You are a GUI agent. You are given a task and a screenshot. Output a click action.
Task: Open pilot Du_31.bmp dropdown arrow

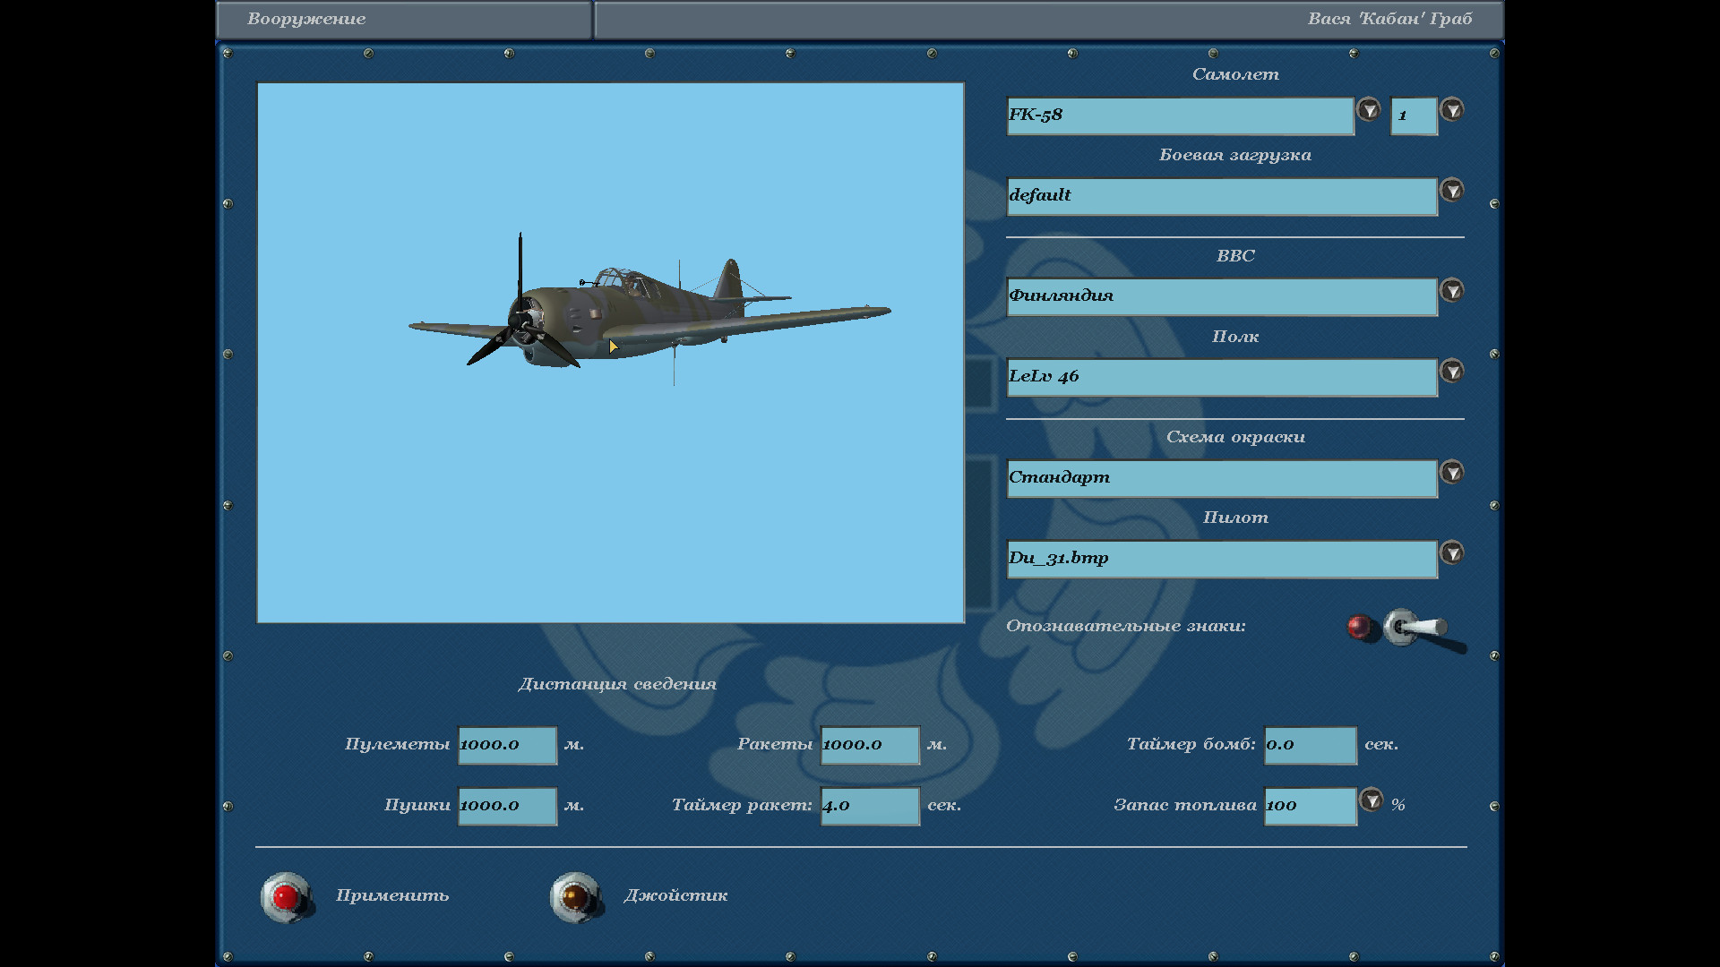tap(1451, 552)
